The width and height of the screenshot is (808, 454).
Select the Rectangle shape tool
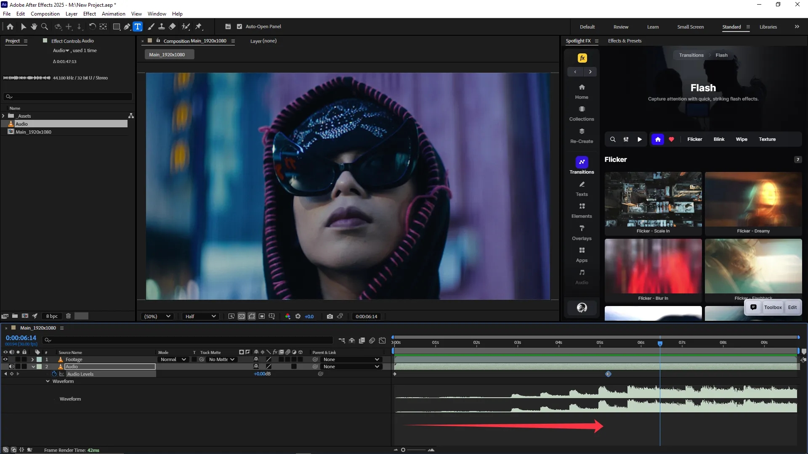[117, 26]
